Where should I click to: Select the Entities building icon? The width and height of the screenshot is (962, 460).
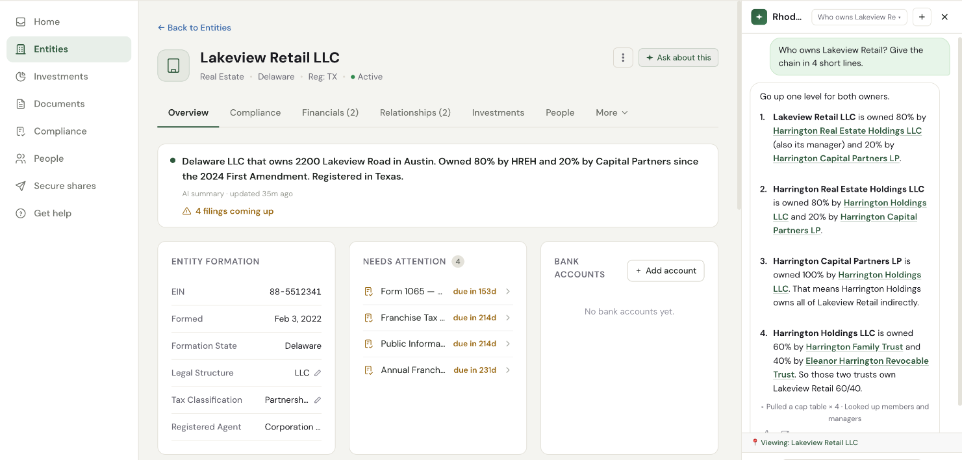tap(21, 49)
